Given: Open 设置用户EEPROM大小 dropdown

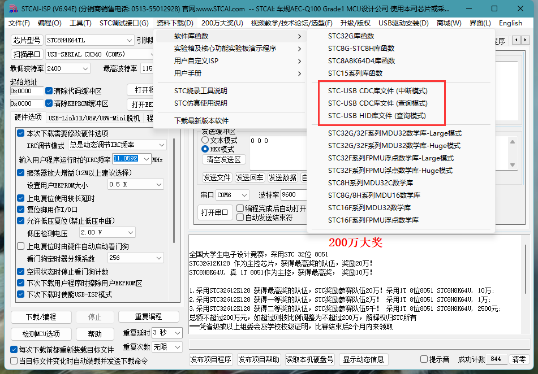Looking at the screenshot, I should click(136, 184).
